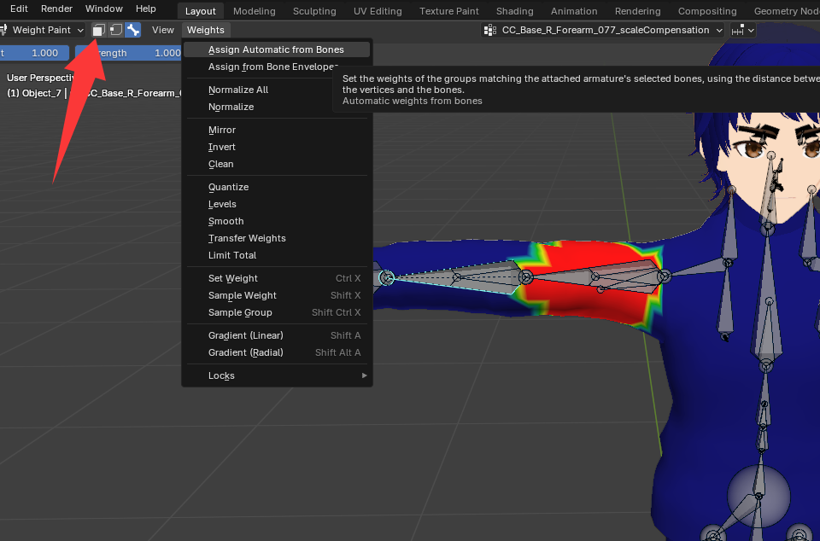Image resolution: width=820 pixels, height=541 pixels.
Task: Choose Mirror from the Weights menu
Action: pyautogui.click(x=277, y=130)
